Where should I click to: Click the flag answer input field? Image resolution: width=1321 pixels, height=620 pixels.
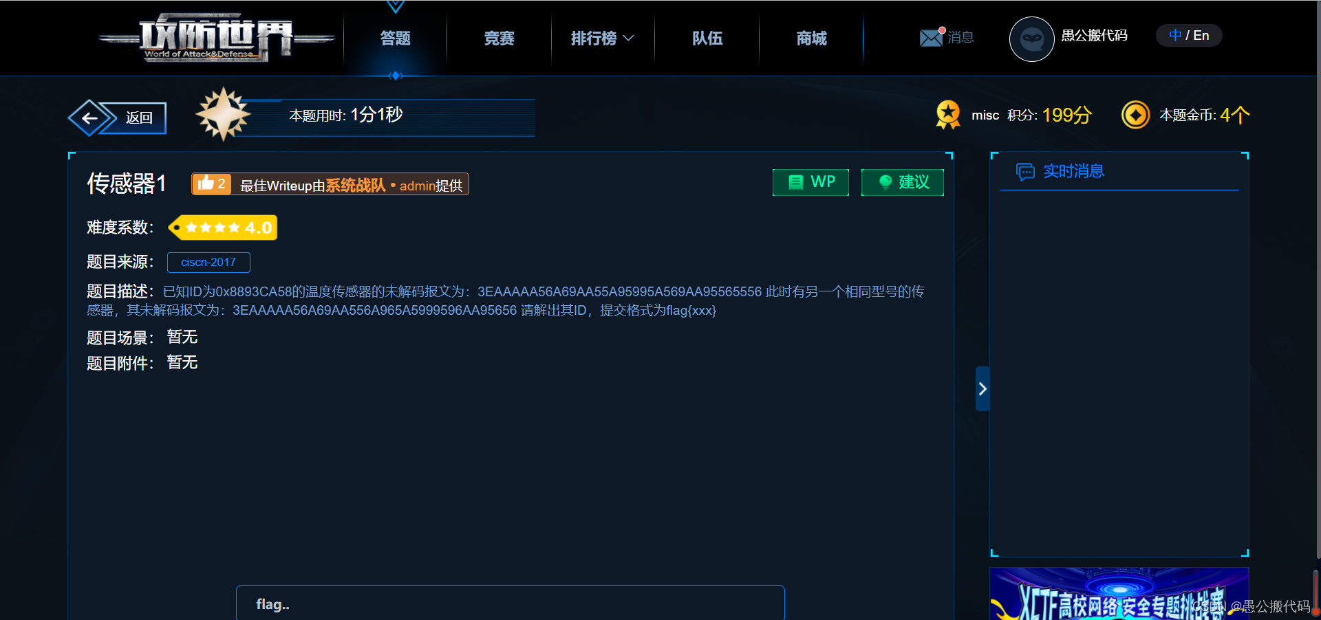click(x=509, y=604)
